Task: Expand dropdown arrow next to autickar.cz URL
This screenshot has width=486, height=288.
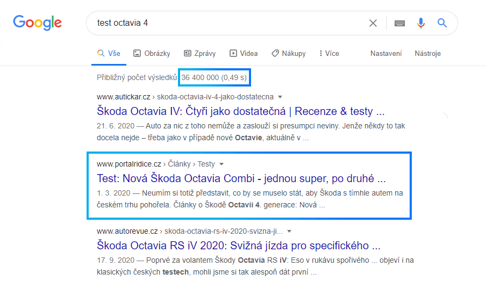Action: tap(280, 97)
